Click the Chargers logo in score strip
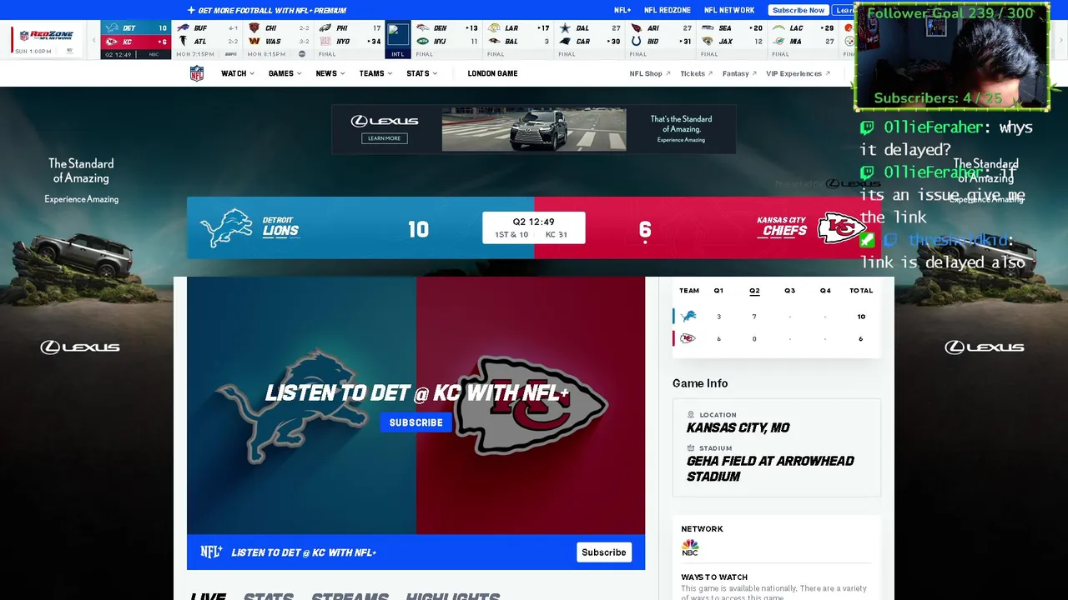 click(778, 28)
